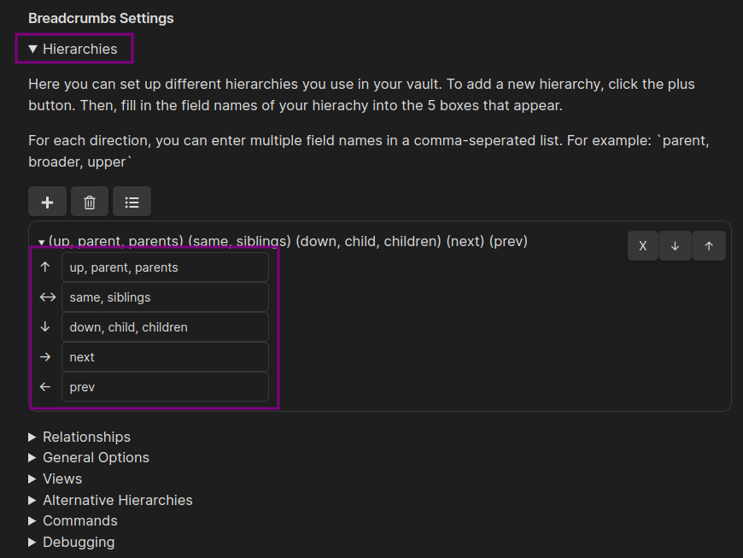This screenshot has height=558, width=743.
Task: Edit the 'down, child, children' field
Action: pyautogui.click(x=165, y=327)
